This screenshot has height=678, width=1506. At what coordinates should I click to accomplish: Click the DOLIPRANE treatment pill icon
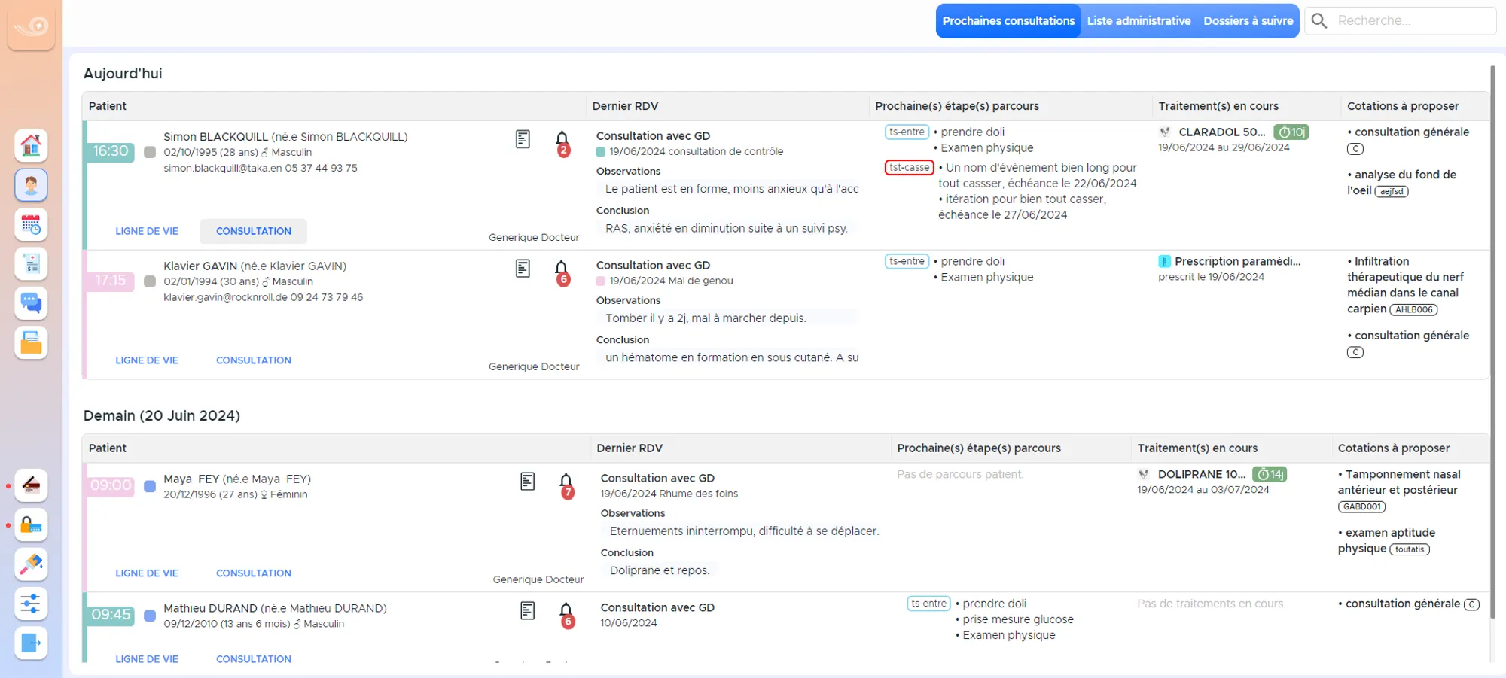coord(1144,475)
